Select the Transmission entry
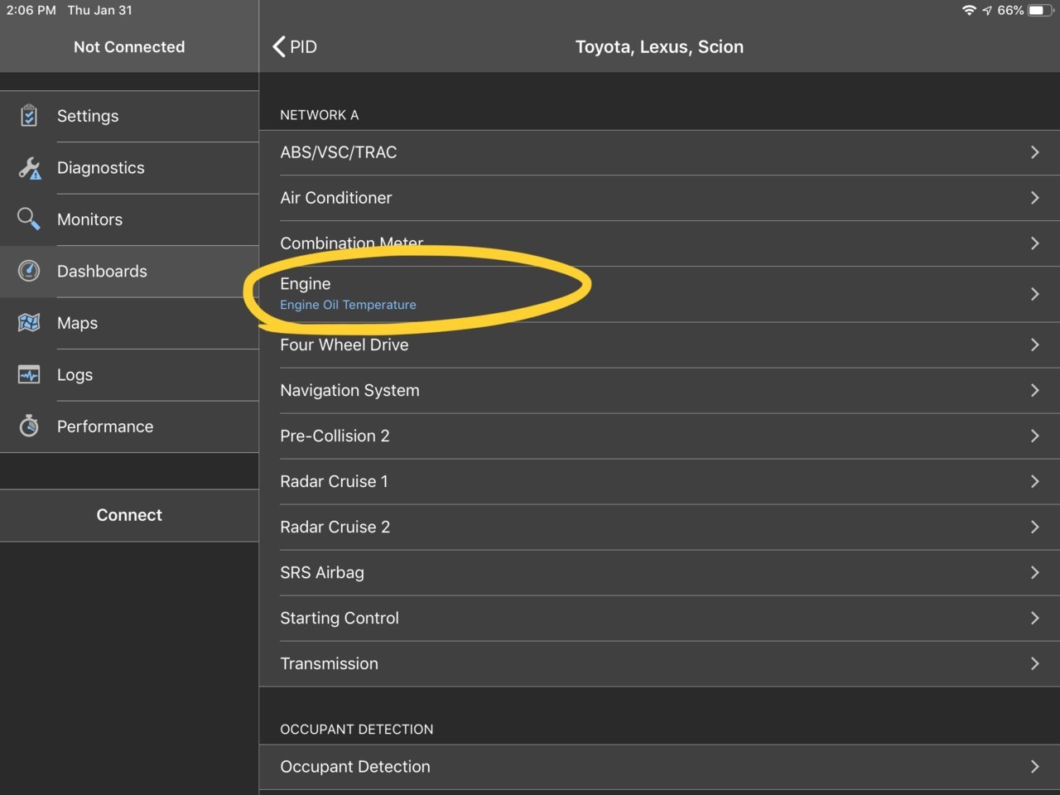This screenshot has height=795, width=1060. point(659,663)
